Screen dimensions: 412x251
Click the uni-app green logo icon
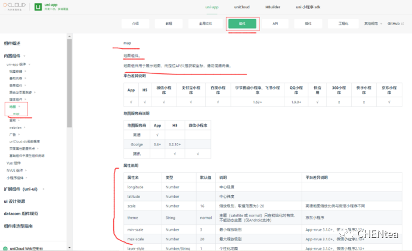click(x=38, y=7)
